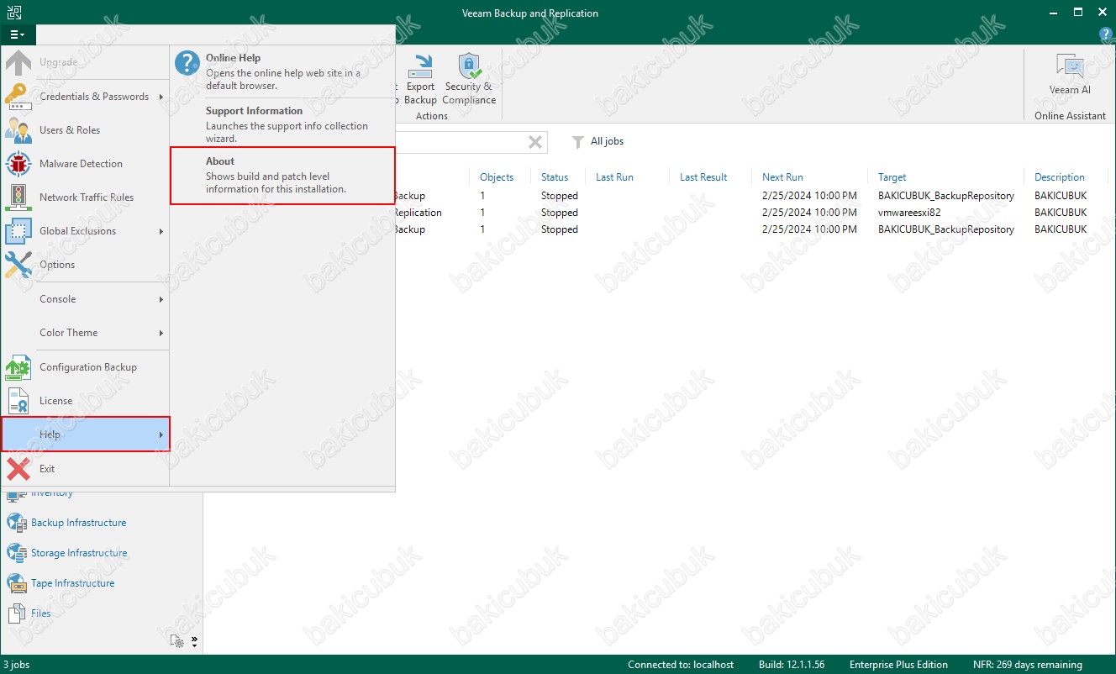Click the Upgrade arrow icon
Image resolution: width=1116 pixels, height=674 pixels.
click(18, 62)
